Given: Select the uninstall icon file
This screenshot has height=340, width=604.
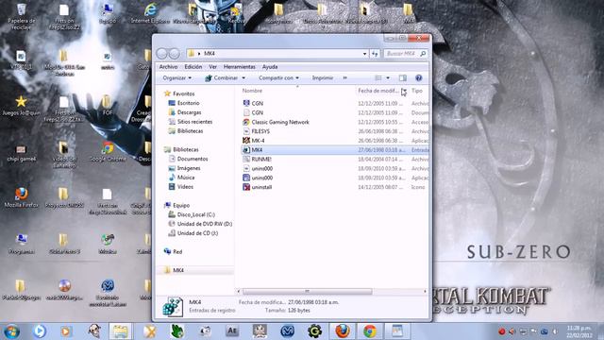Looking at the screenshot, I should click(x=261, y=187).
